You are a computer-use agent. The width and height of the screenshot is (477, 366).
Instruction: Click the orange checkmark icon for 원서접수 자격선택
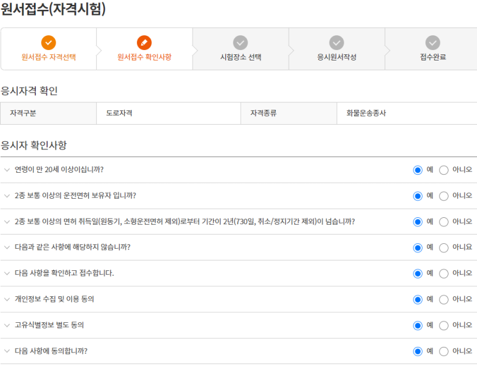pos(49,43)
